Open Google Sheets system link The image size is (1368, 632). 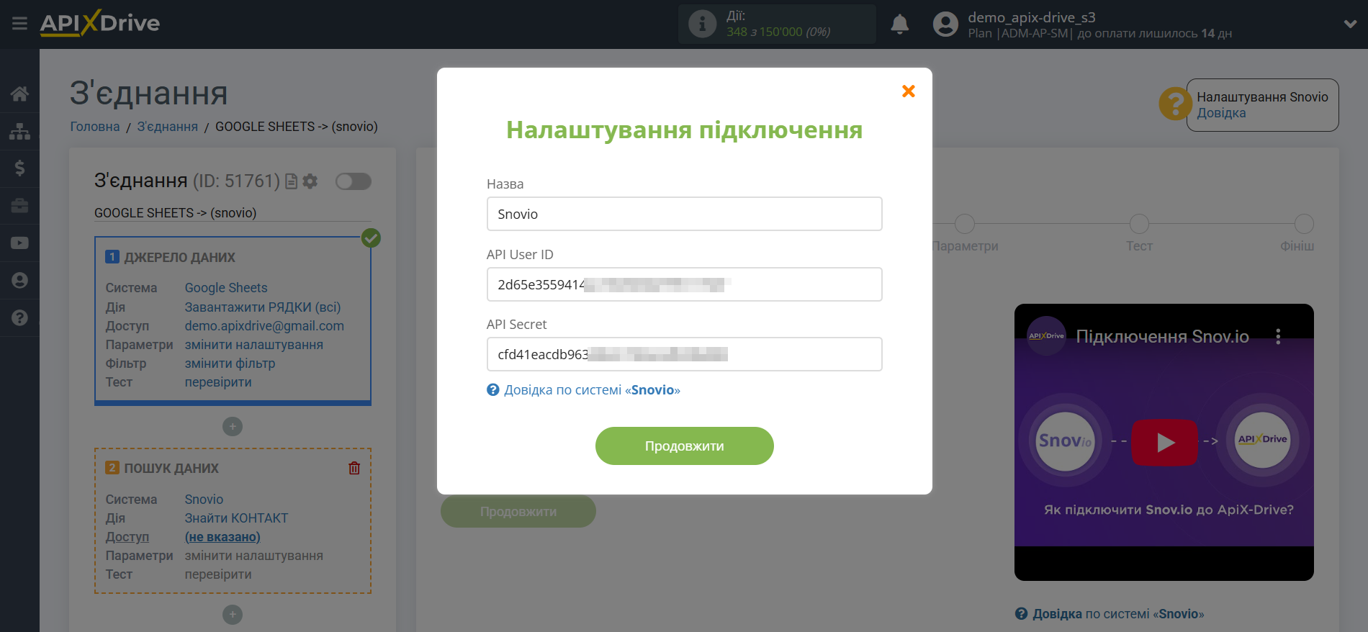pyautogui.click(x=226, y=288)
